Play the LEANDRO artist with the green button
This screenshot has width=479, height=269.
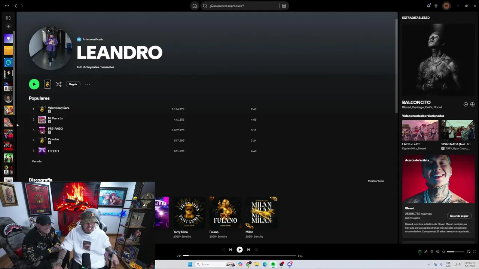point(34,84)
